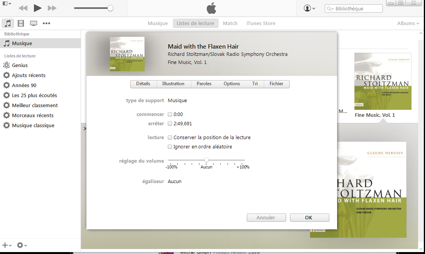
Task: Play the current track
Action: 37,8
